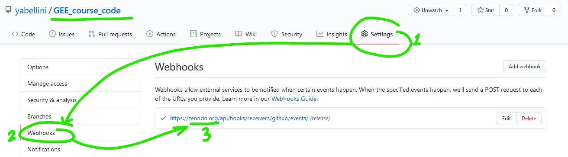Viewport: 568px width, 157px height.
Task: Delete the zenodo webhook
Action: [x=529, y=118]
